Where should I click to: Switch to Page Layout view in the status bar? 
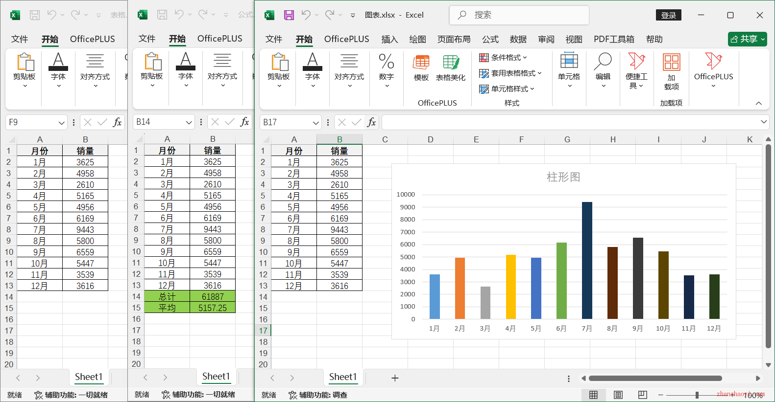[618, 395]
